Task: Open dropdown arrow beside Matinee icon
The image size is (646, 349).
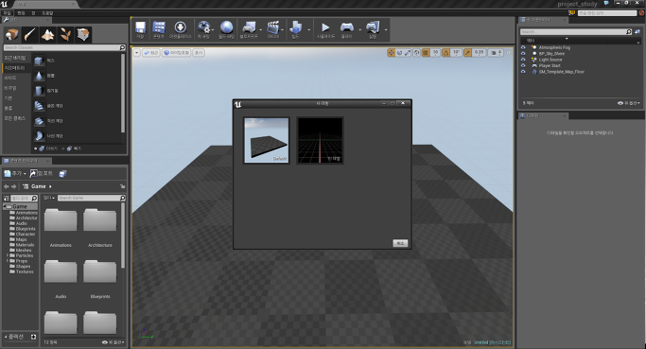Action: pyautogui.click(x=282, y=29)
